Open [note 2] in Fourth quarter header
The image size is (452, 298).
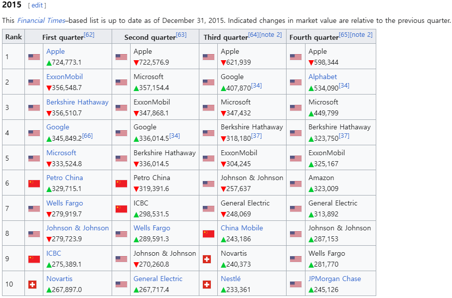point(361,35)
